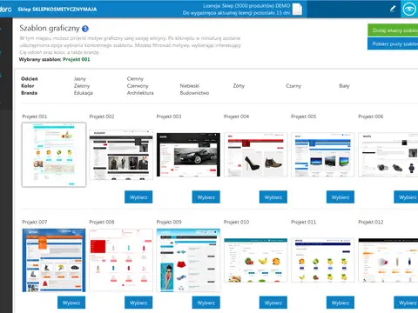
Task: Select the Projekt 005 TV template thumbnail
Action: [323, 155]
